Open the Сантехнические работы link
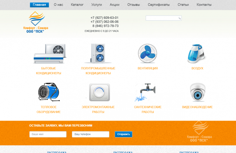Viewport: 236px width, 153px height. pyautogui.click(x=147, y=109)
